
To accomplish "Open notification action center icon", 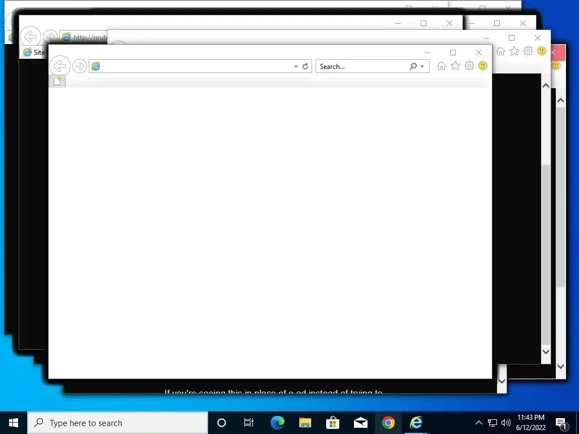I will 561,423.
